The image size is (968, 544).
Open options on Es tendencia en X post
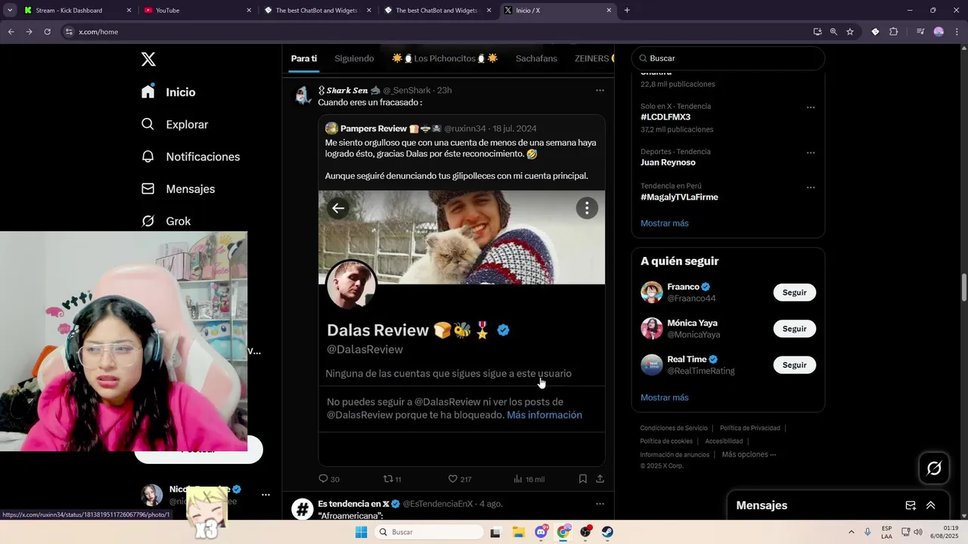600,504
